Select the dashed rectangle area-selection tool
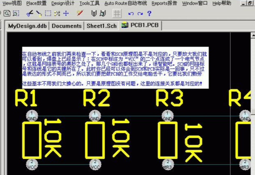Image resolution: width=255 pixels, height=175 pixels. pos(48,13)
